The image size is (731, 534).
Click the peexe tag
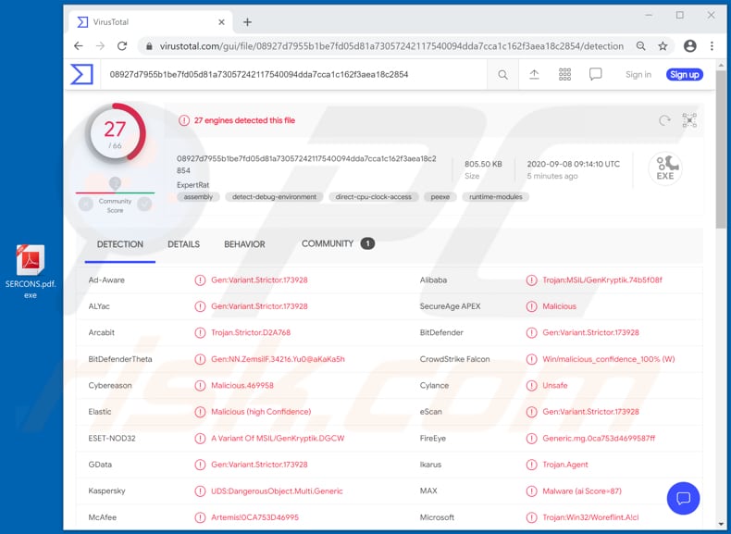(440, 197)
